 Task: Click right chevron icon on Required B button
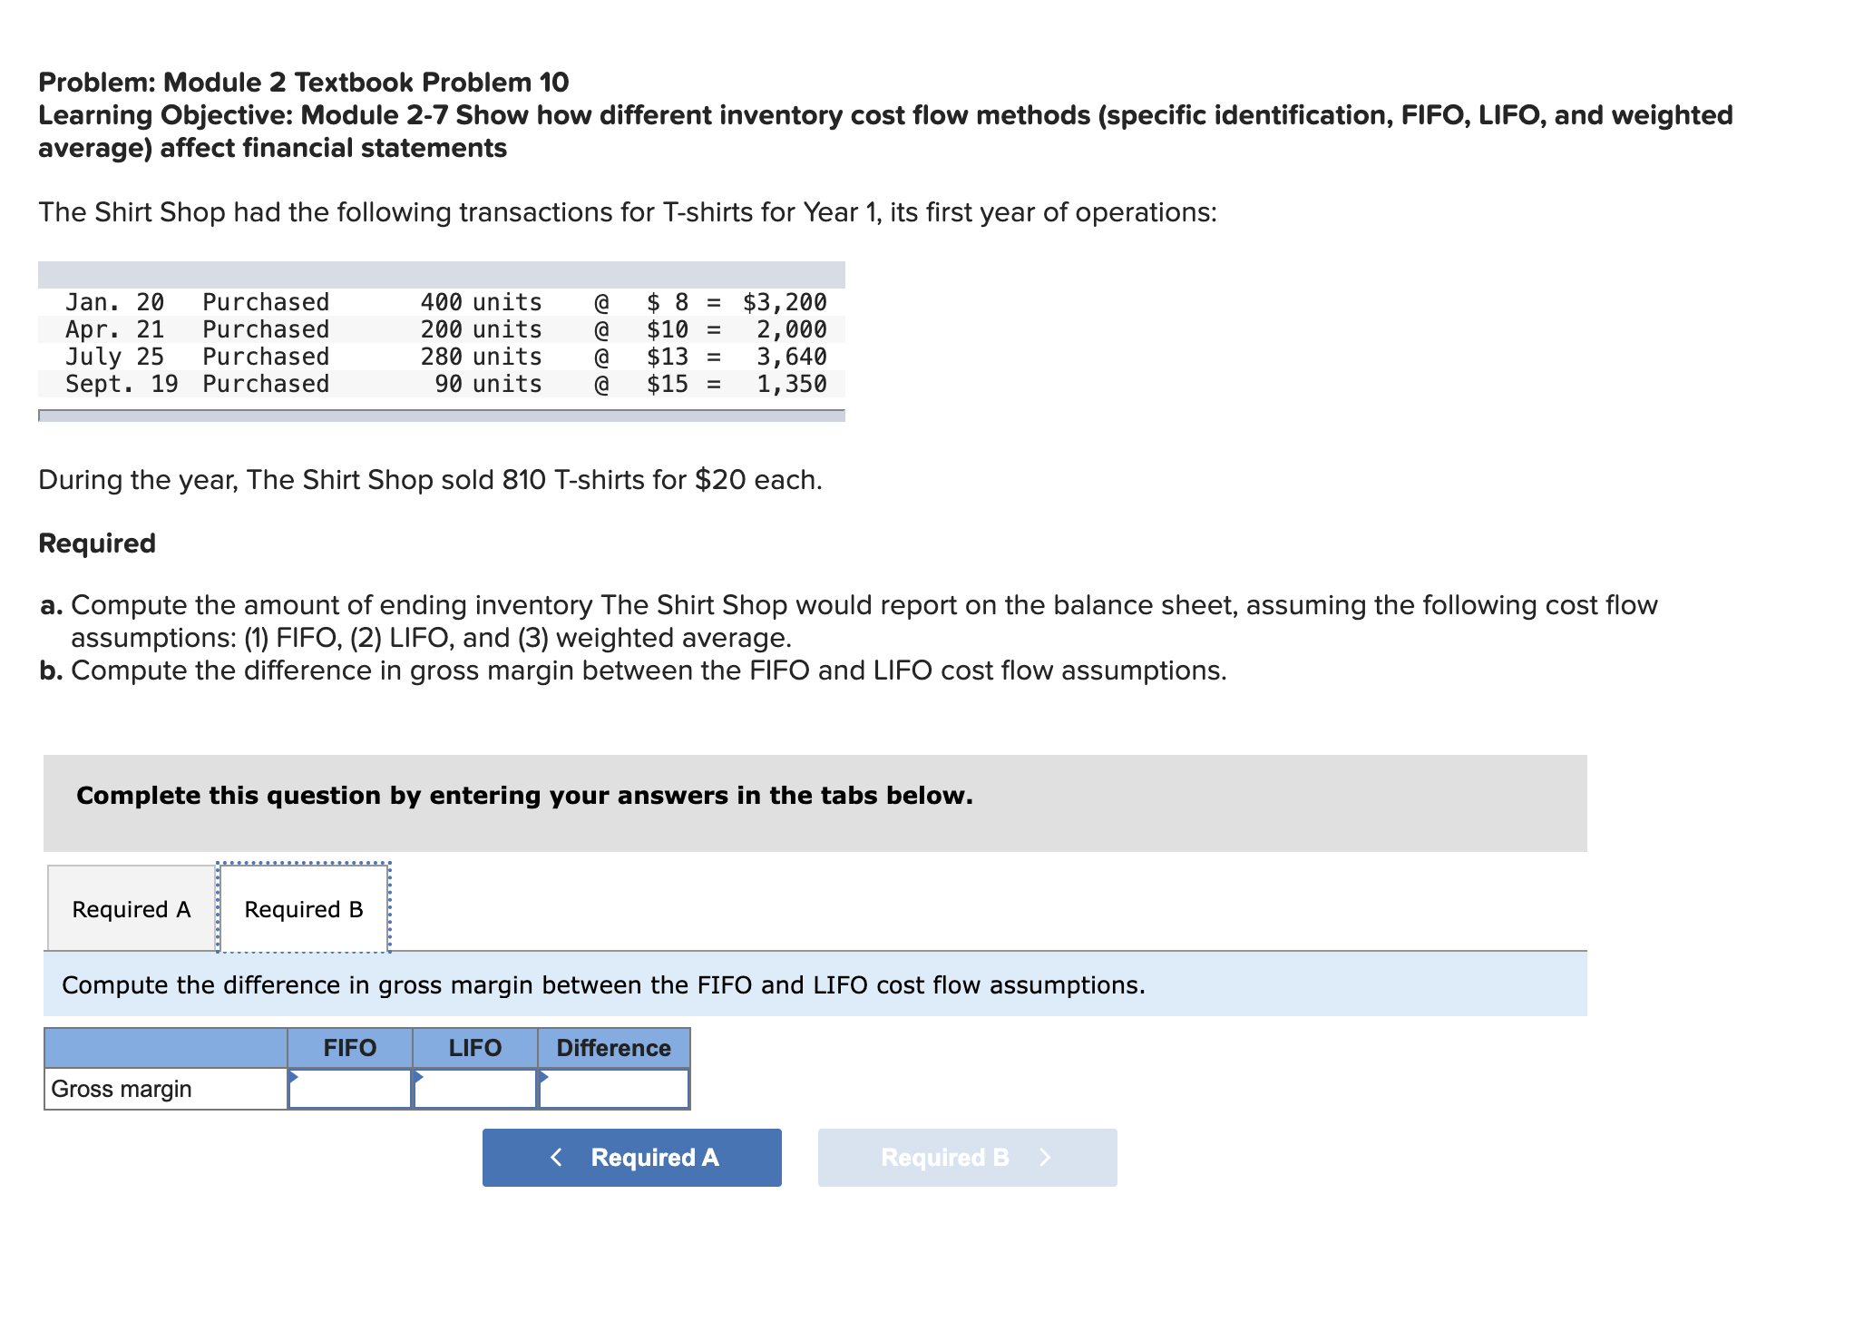click(x=1045, y=1158)
